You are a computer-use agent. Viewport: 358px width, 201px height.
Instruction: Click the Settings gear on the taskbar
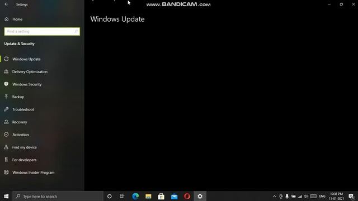200,196
